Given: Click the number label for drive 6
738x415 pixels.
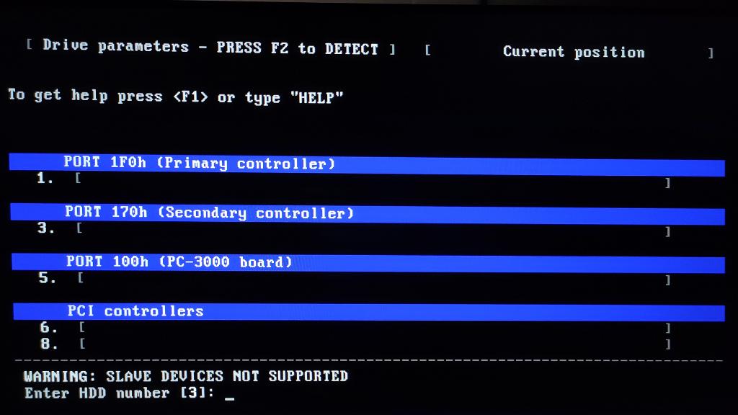Looking at the screenshot, I should [49, 328].
